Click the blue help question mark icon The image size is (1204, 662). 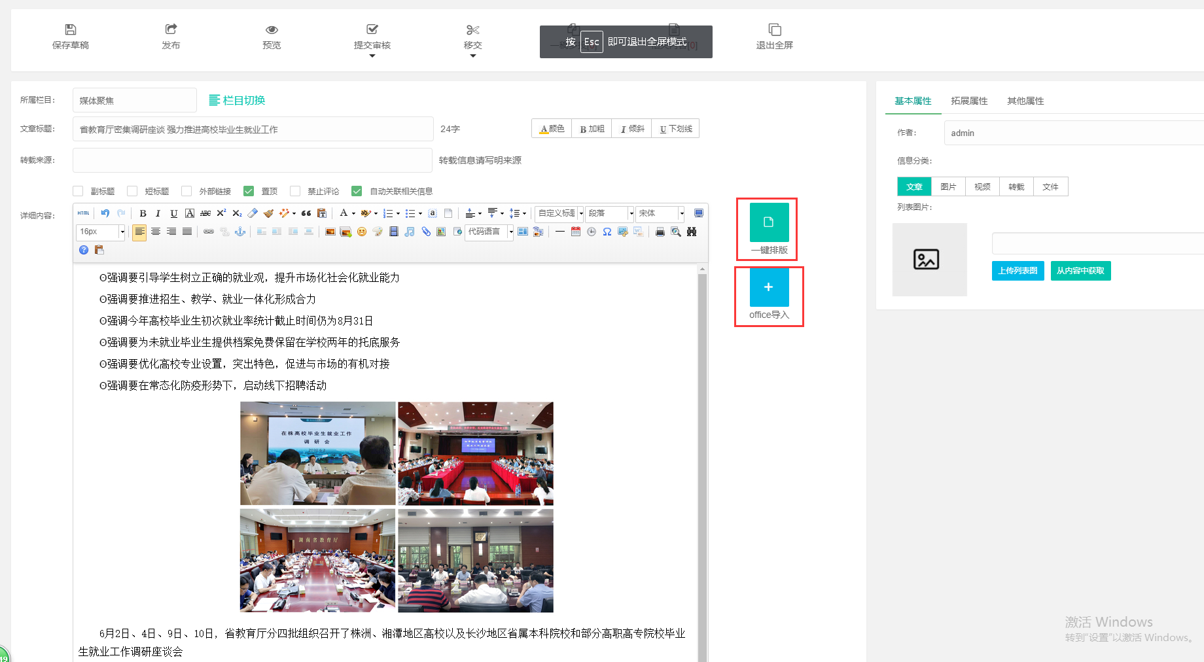(84, 250)
